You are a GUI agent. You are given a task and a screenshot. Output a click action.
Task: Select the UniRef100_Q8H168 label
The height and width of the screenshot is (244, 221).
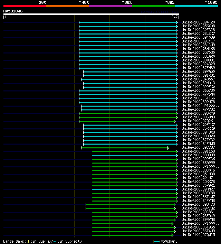tap(198, 49)
